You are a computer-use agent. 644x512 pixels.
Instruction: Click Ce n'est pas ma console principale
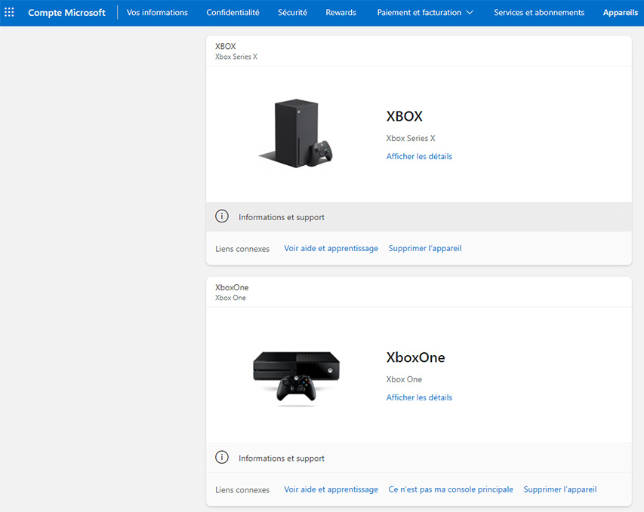tap(451, 490)
